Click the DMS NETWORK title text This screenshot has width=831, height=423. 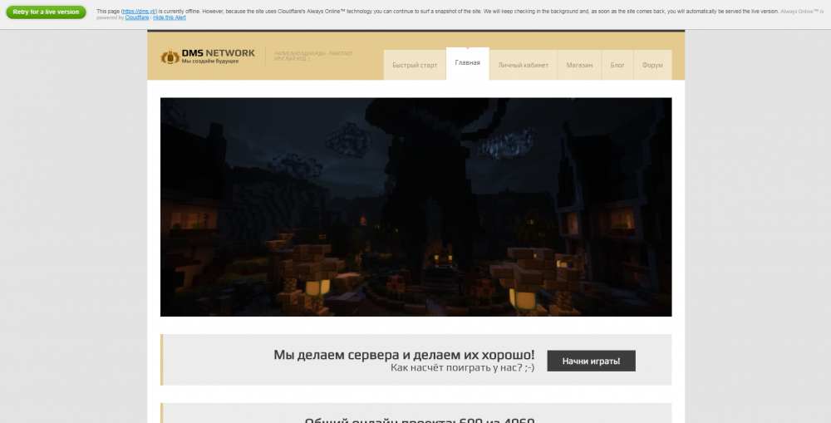point(219,53)
